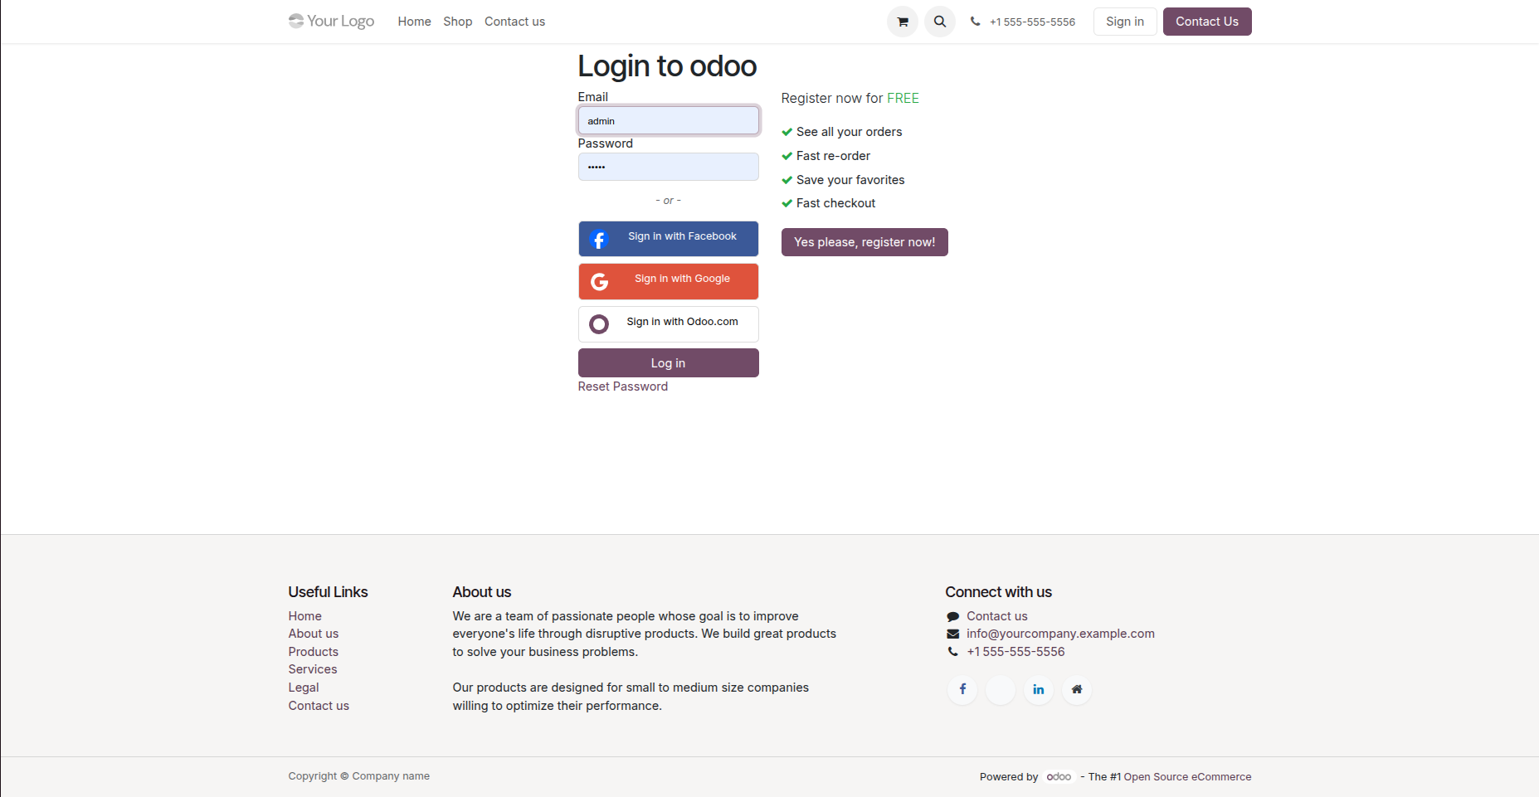
Task: Click the Sign in header button
Action: pos(1125,22)
